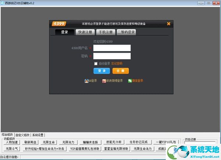The image size is (221, 160).
Task: Switch to the 快速注册 tab
Action: (x=85, y=32)
